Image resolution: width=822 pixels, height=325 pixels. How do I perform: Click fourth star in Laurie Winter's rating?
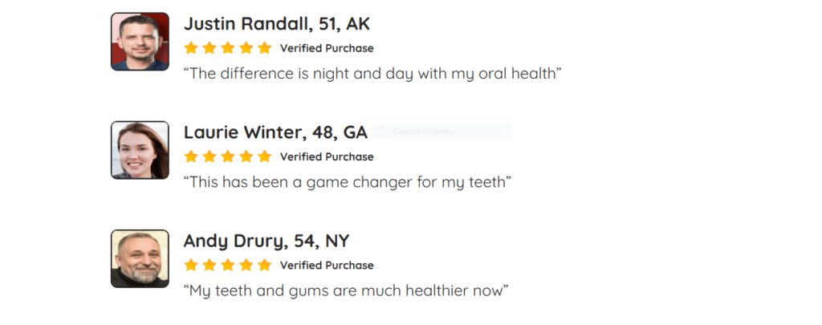tap(246, 156)
